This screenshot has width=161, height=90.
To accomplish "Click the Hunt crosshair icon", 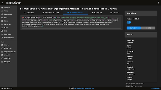I will [2, 18].
